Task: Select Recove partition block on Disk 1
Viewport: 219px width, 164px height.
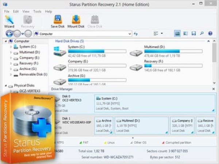Action: click(x=205, y=126)
